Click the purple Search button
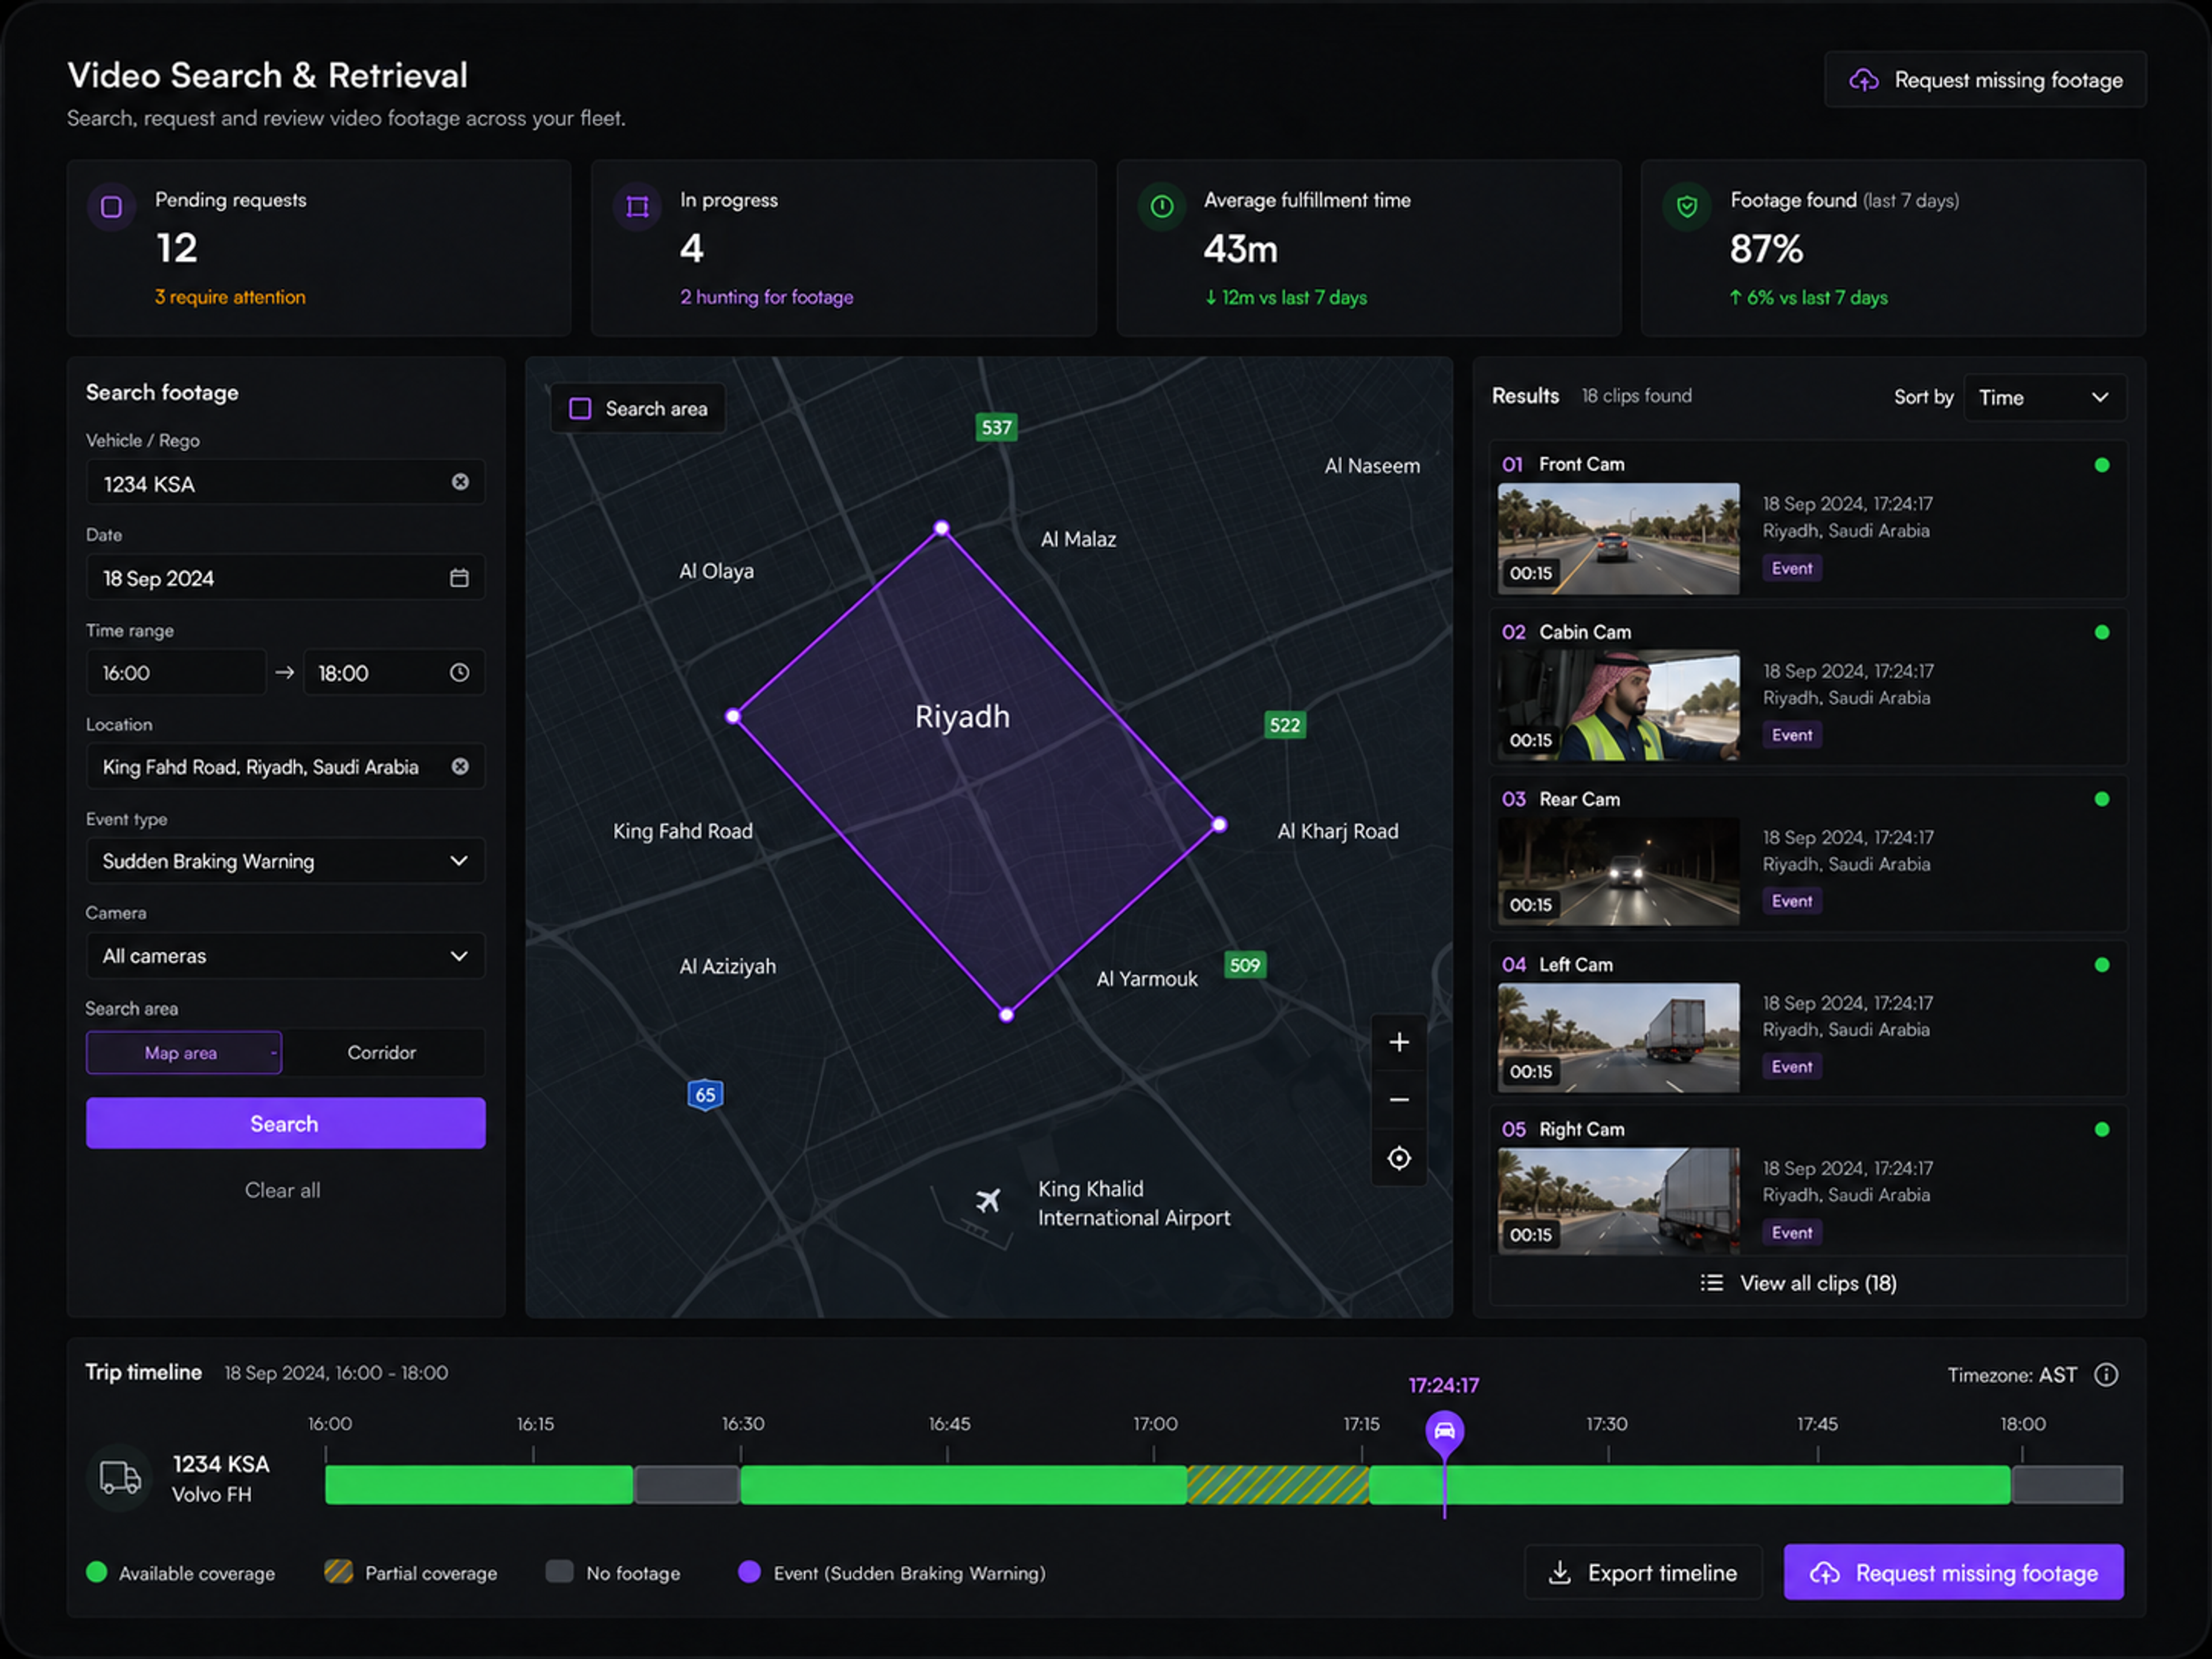The height and width of the screenshot is (1659, 2212). (x=286, y=1123)
